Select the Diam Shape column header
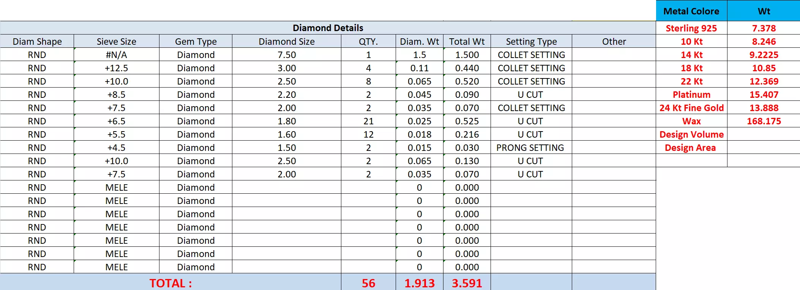This screenshot has height=290, width=800. [37, 41]
